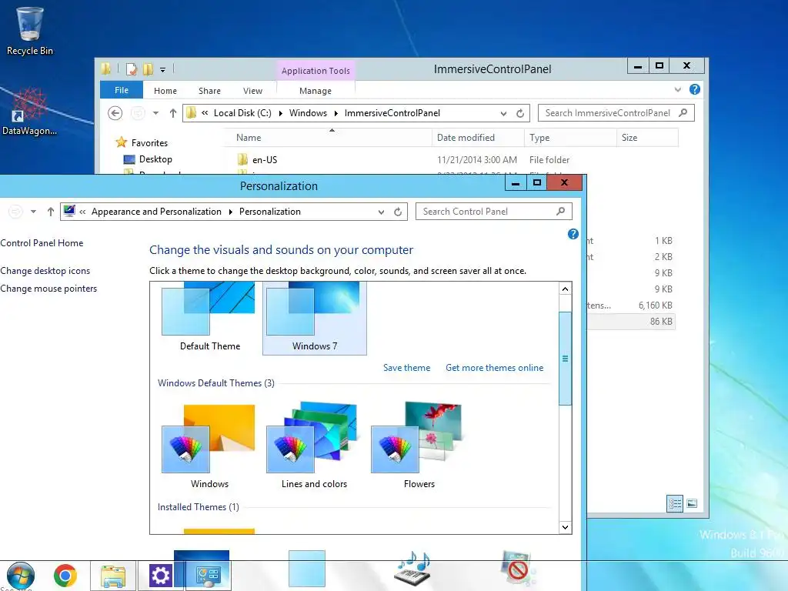Refresh the ImmersiveControlPanel folder view
This screenshot has height=591, width=788.
coord(520,113)
